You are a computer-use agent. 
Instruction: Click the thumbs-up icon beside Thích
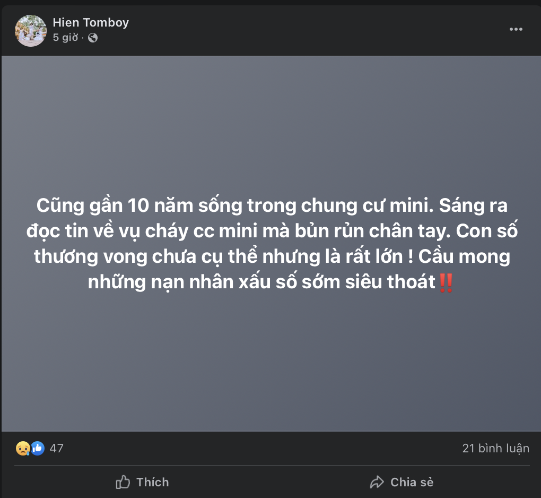(x=123, y=482)
